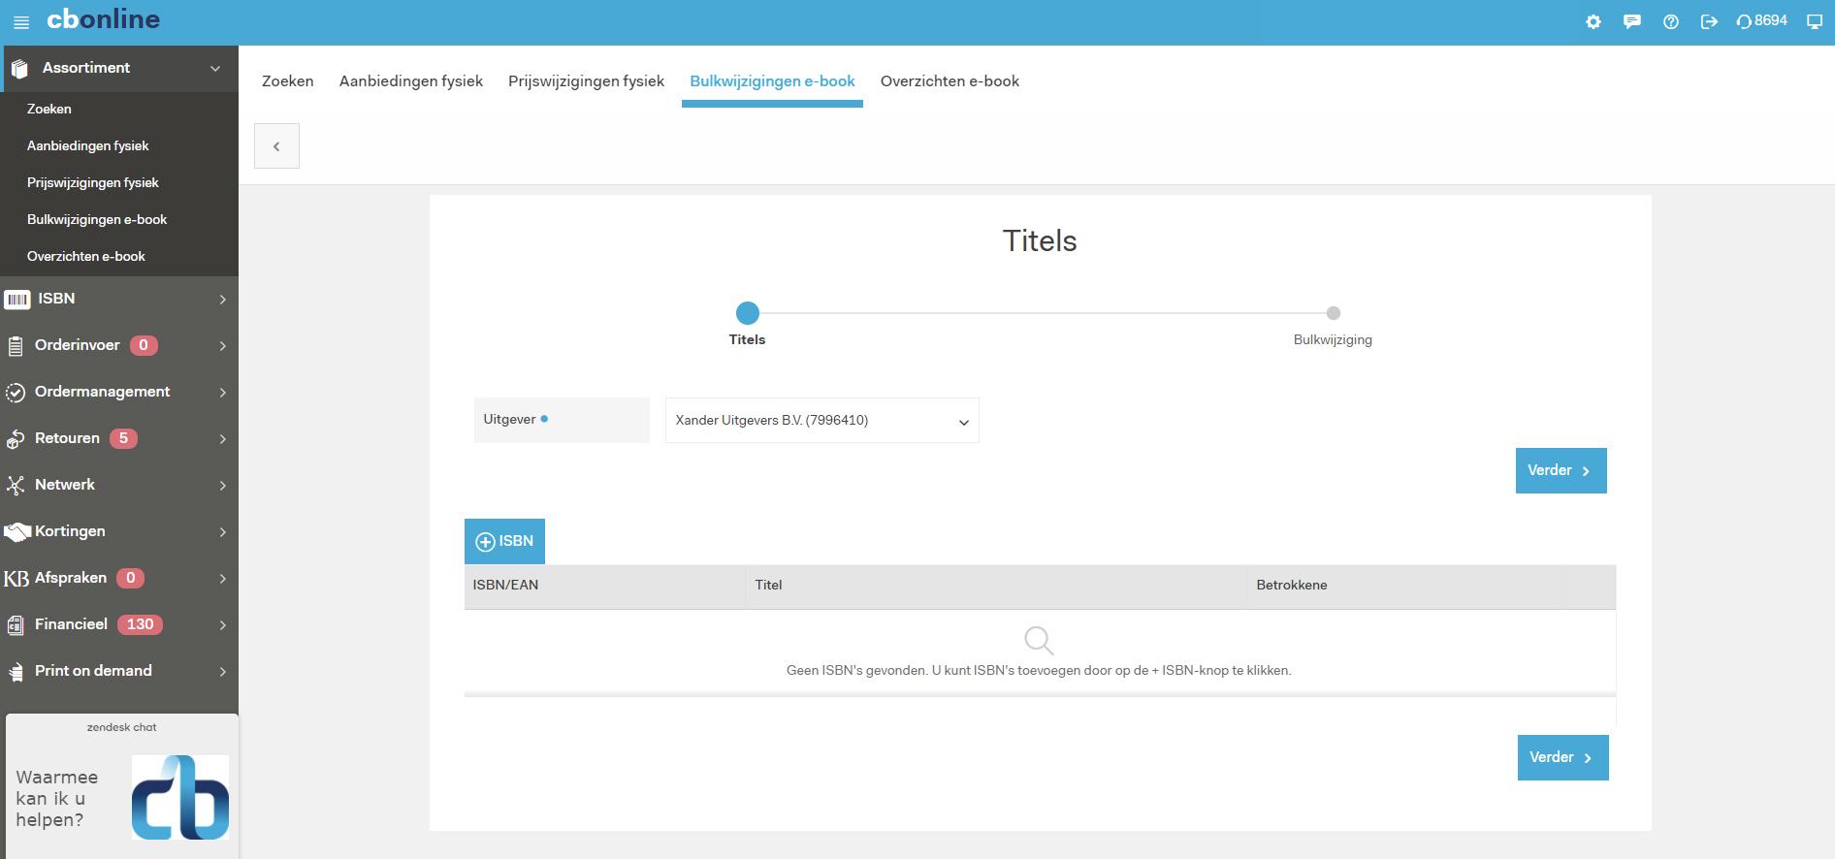Expand the Retouren section chevron
Screen dimensions: 1835x859
coord(223,439)
